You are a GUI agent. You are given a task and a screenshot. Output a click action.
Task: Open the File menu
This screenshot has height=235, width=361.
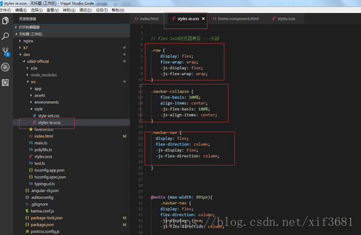(x=5, y=10)
